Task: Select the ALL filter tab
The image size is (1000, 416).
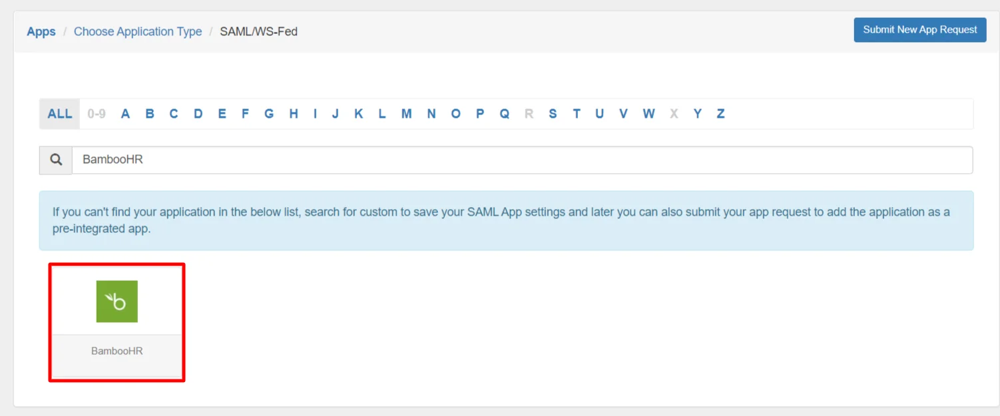Action: (59, 113)
